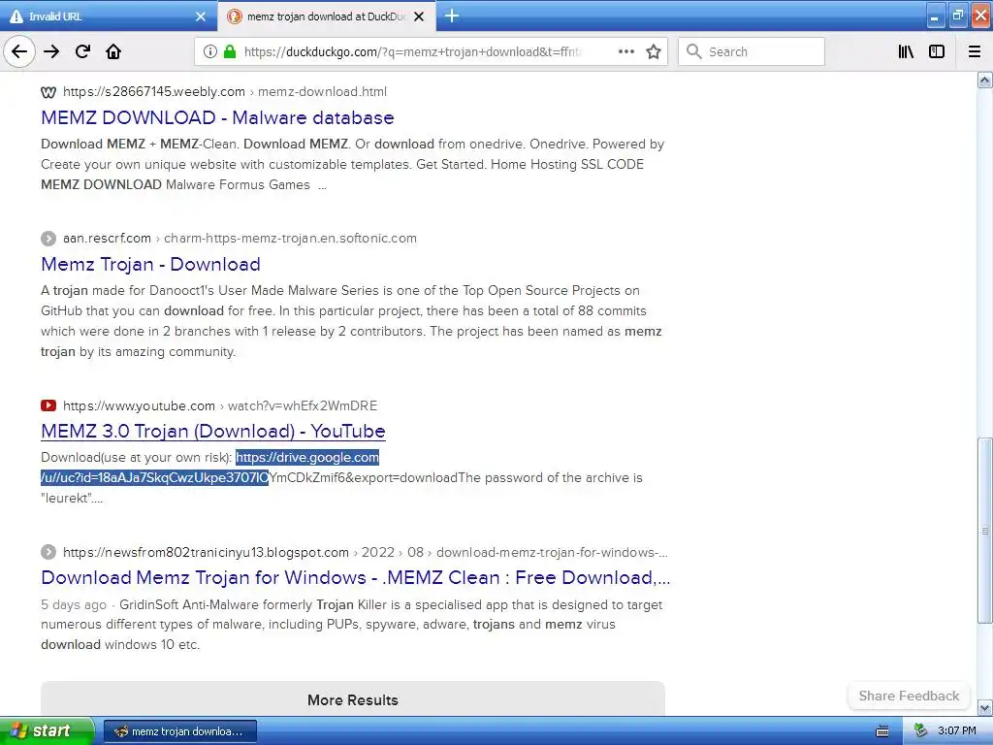Open a new tab with the plus button
Screen dimensions: 993x745
pos(452,16)
